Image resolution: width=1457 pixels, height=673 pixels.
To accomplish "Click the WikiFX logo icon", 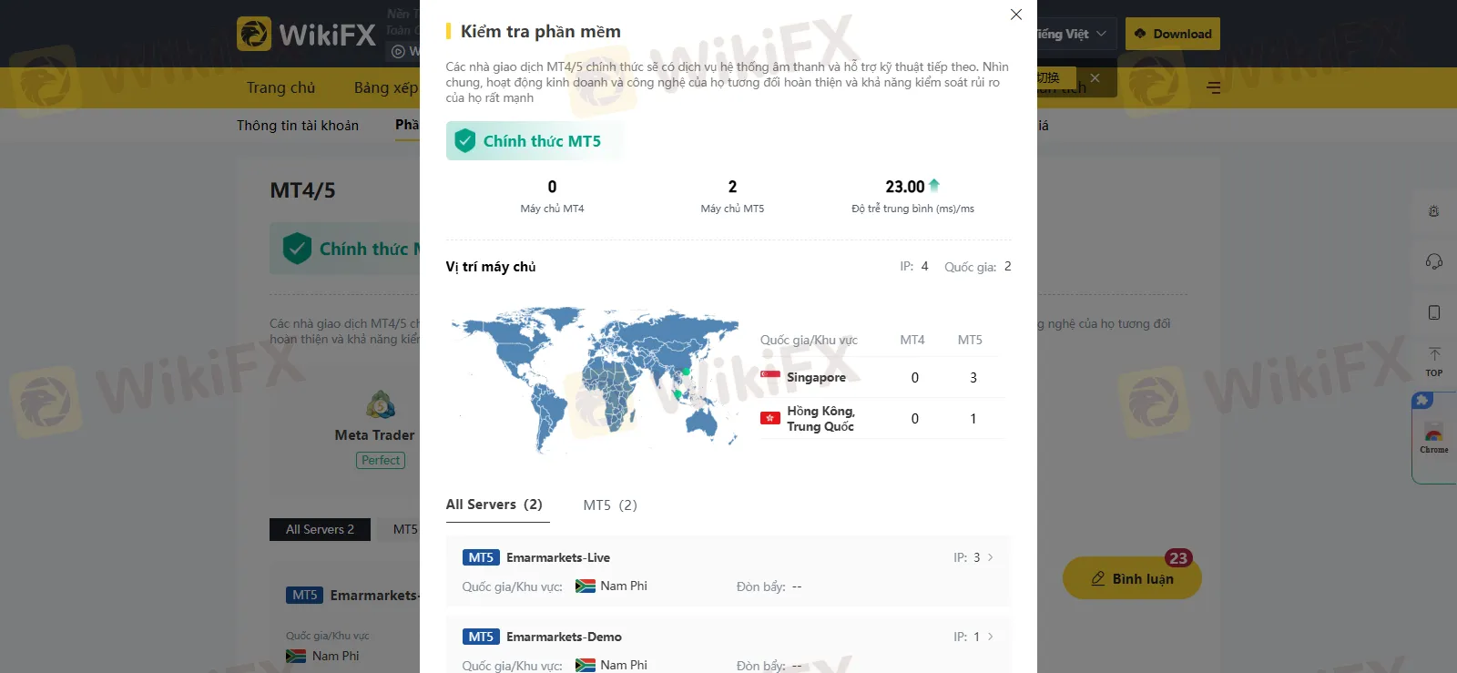I will click(254, 34).
